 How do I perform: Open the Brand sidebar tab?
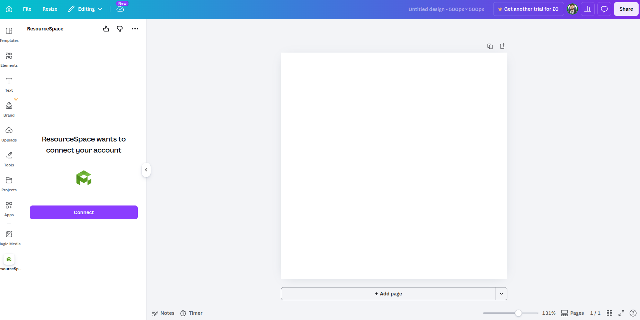(9, 110)
